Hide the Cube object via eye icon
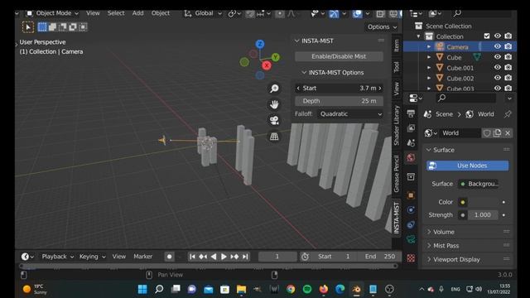 (x=498, y=57)
